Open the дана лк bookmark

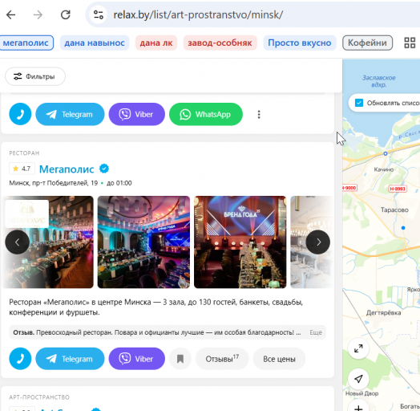[156, 43]
